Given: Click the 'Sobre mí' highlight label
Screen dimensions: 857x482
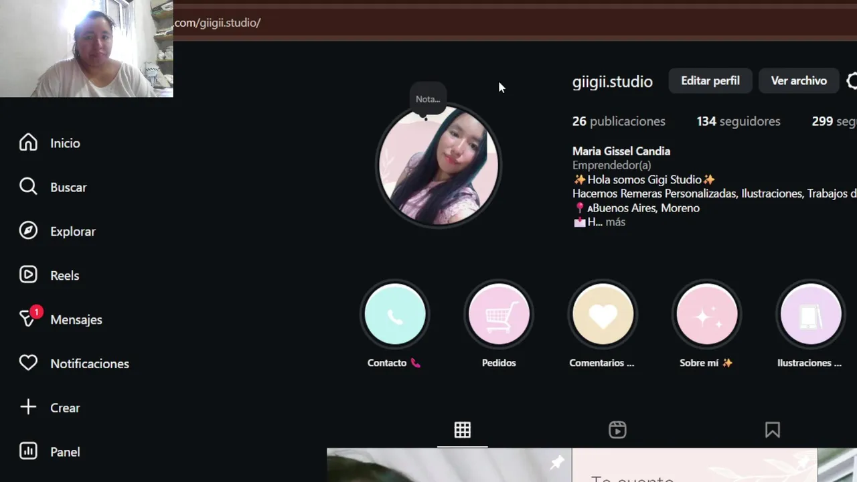Looking at the screenshot, I should click(706, 363).
